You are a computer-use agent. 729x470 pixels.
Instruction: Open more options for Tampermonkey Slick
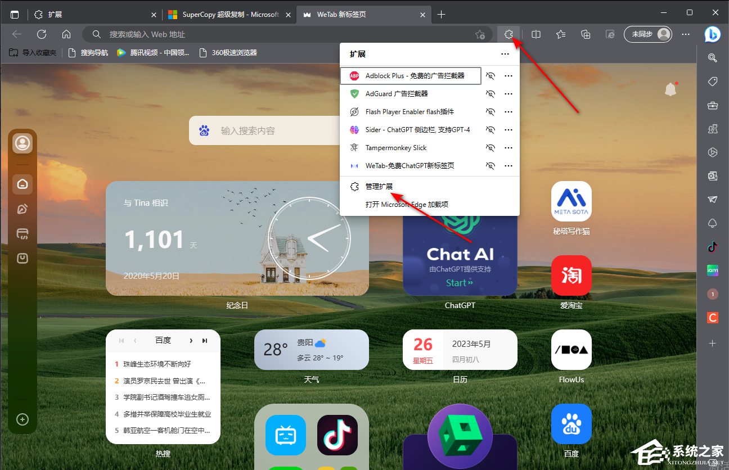(508, 148)
